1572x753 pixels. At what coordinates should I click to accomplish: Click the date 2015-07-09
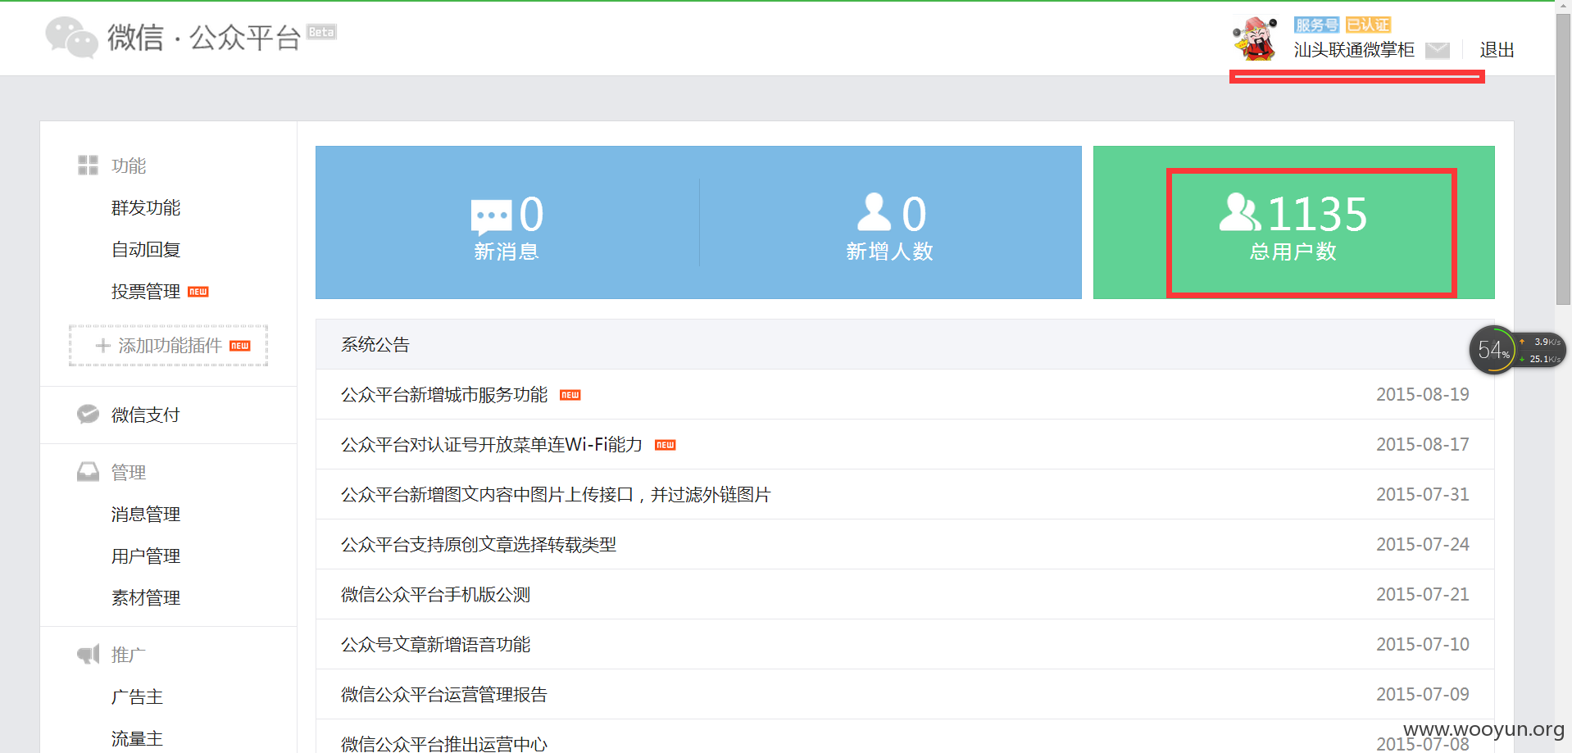point(1423,695)
